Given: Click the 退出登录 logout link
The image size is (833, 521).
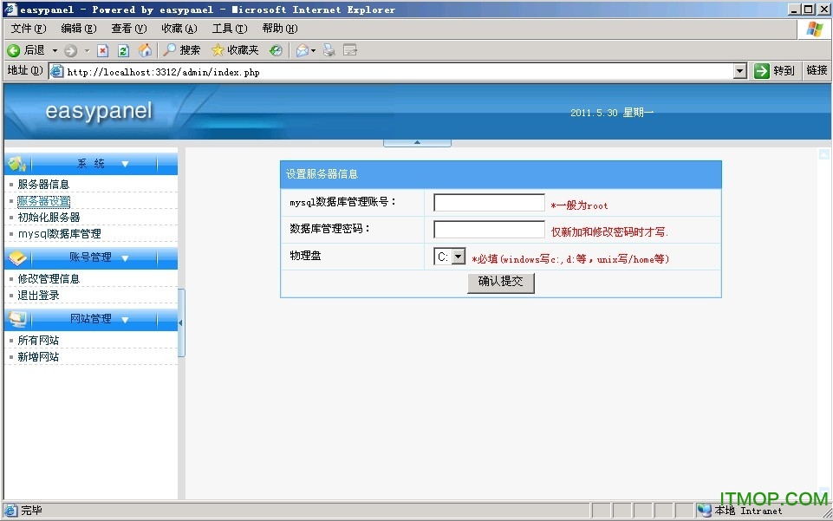Looking at the screenshot, I should click(37, 296).
